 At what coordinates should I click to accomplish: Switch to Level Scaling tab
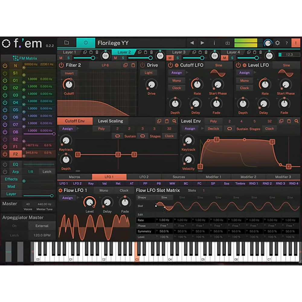pyautogui.click(x=110, y=121)
